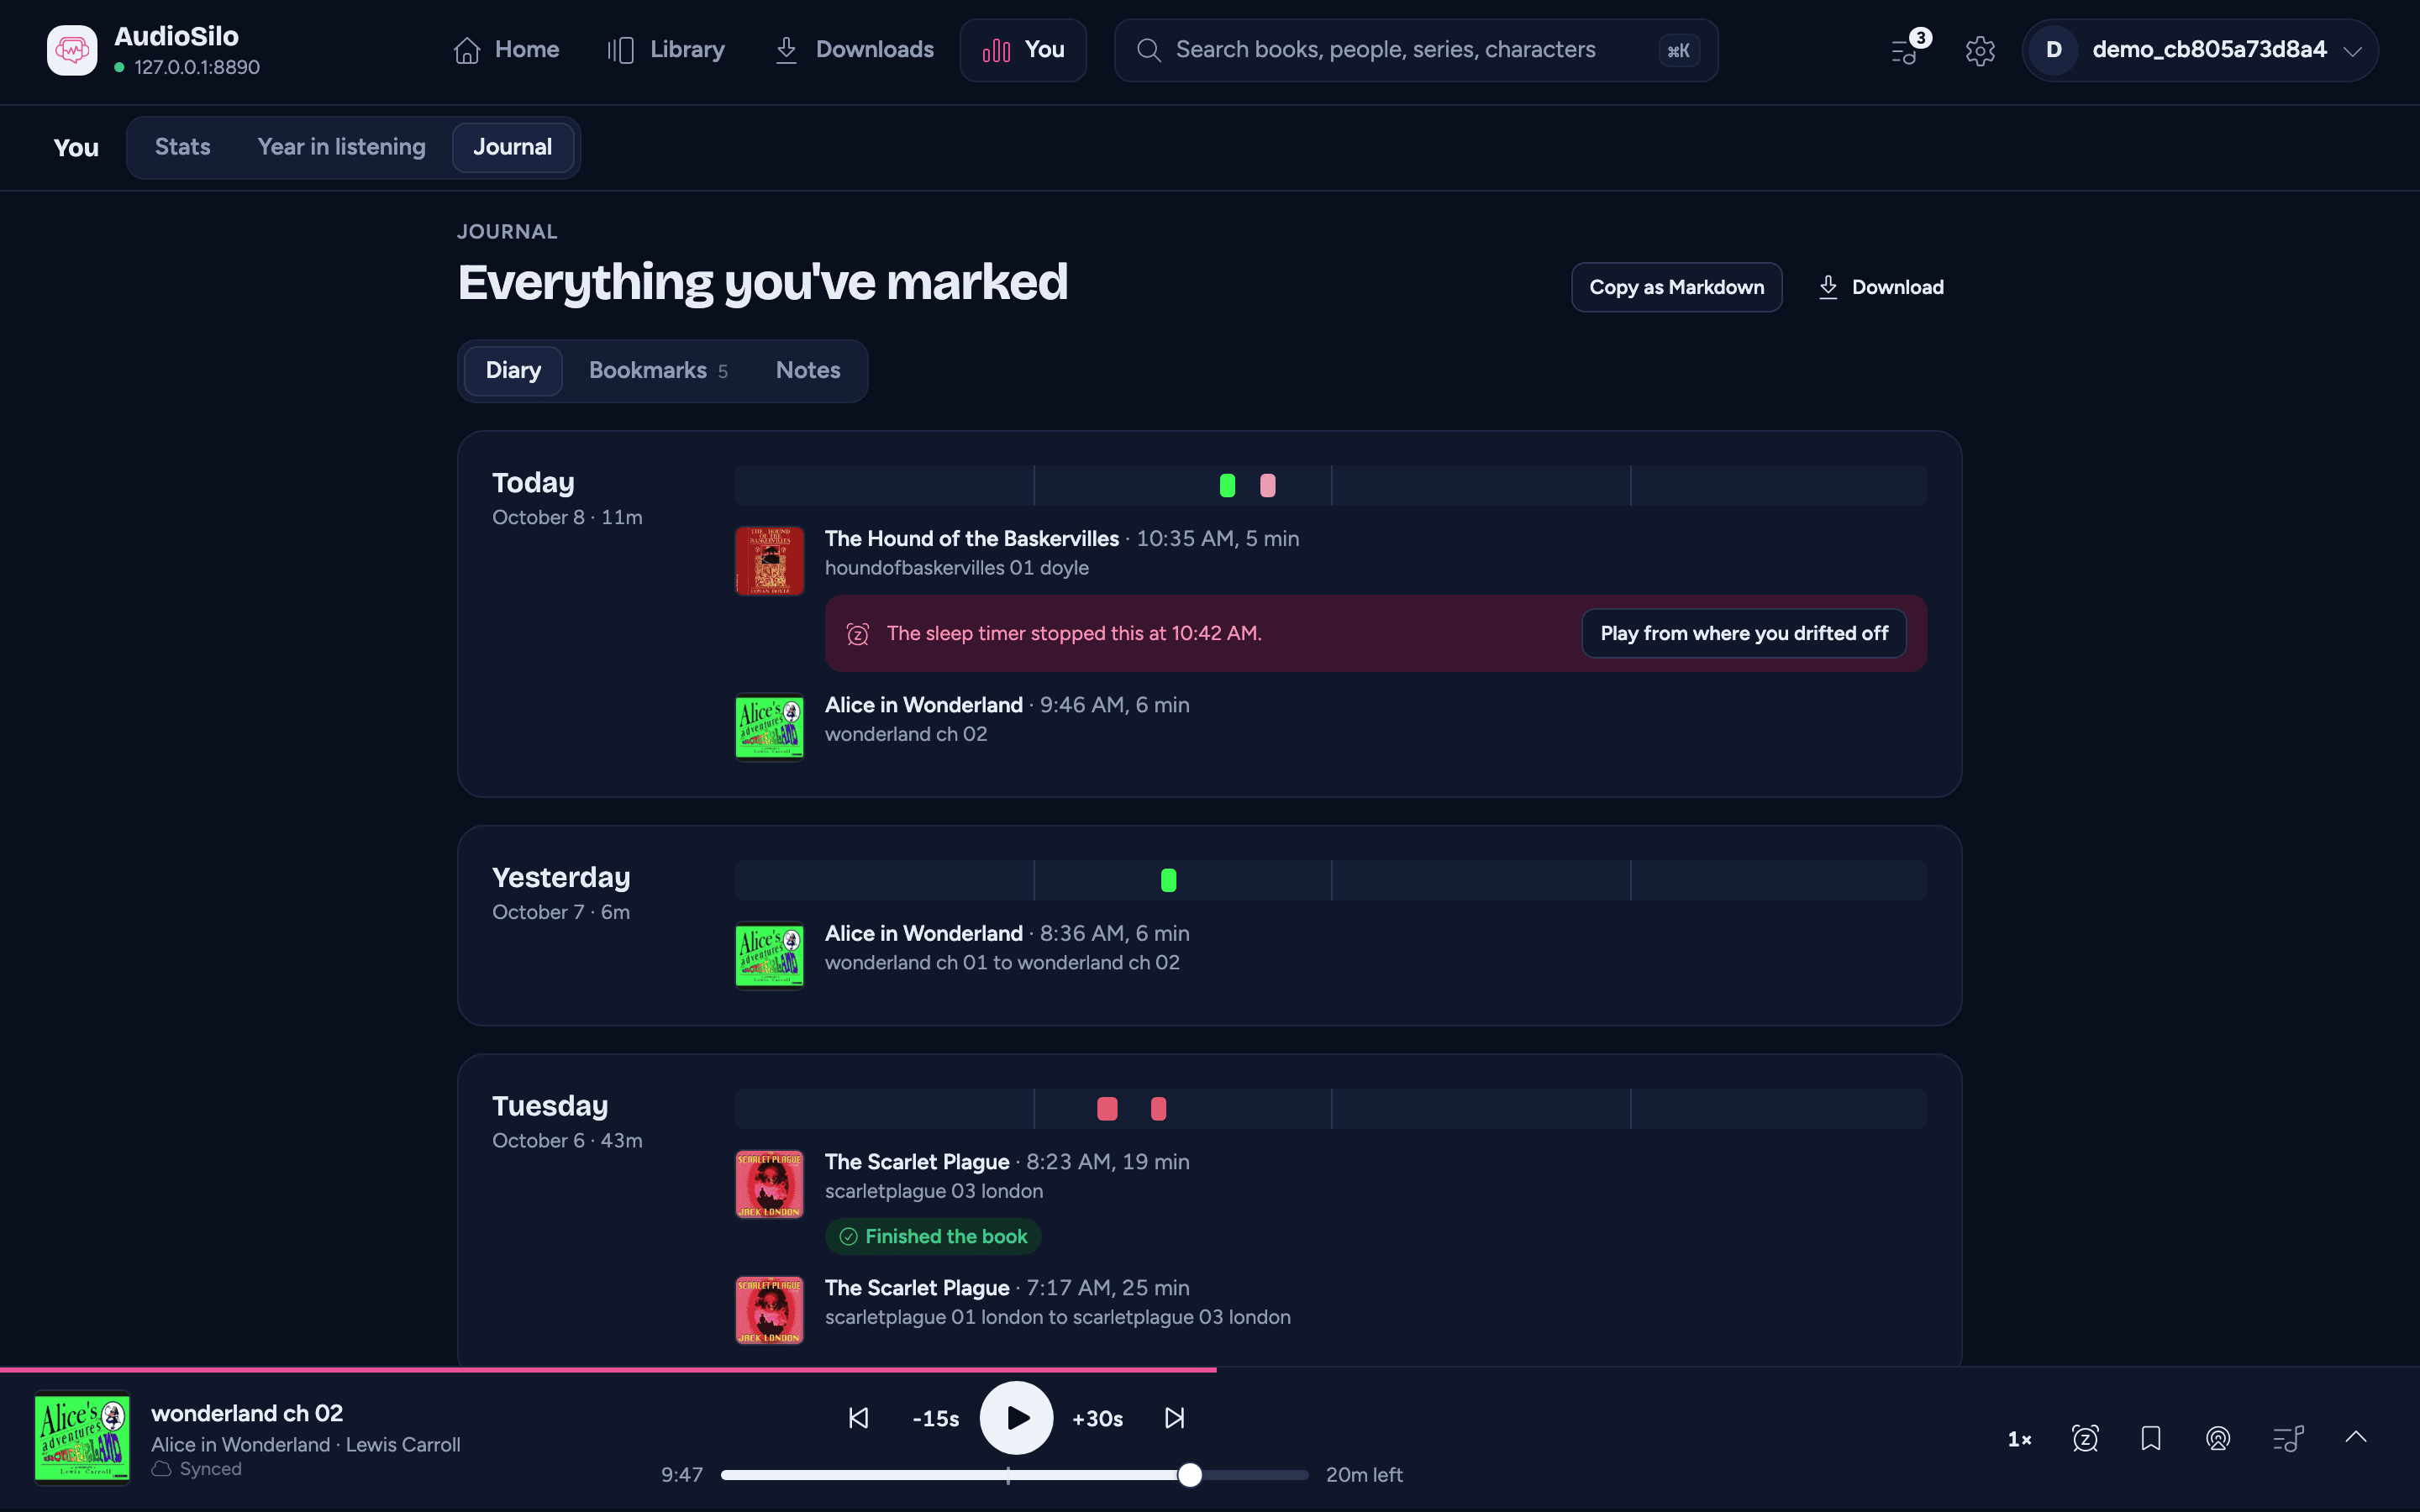Image resolution: width=2420 pixels, height=1512 pixels.
Task: Open the sleep timer icon in player bar
Action: coord(2085,1438)
